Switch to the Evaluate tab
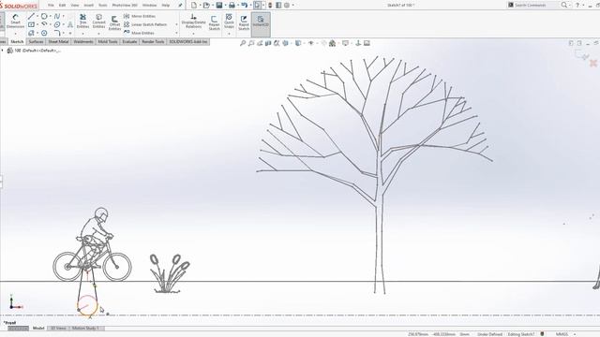This screenshot has height=337, width=600. tap(129, 41)
